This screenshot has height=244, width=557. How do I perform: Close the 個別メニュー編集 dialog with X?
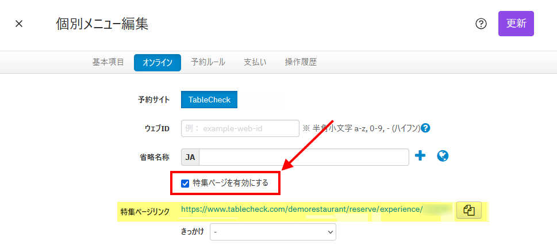(x=19, y=24)
